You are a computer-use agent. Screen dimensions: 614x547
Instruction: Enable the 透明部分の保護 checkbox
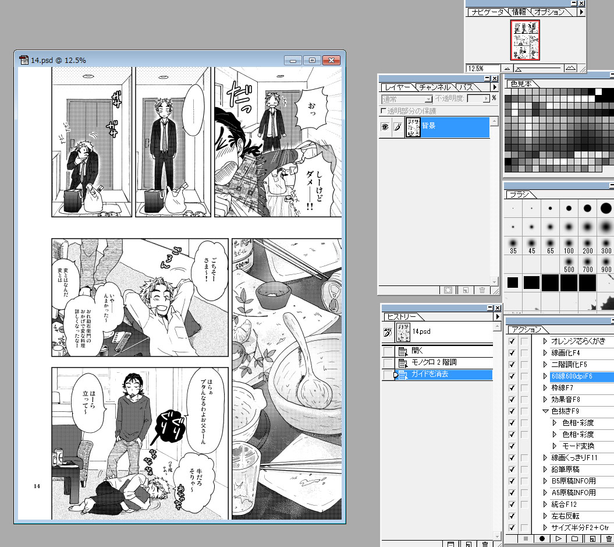pos(384,111)
